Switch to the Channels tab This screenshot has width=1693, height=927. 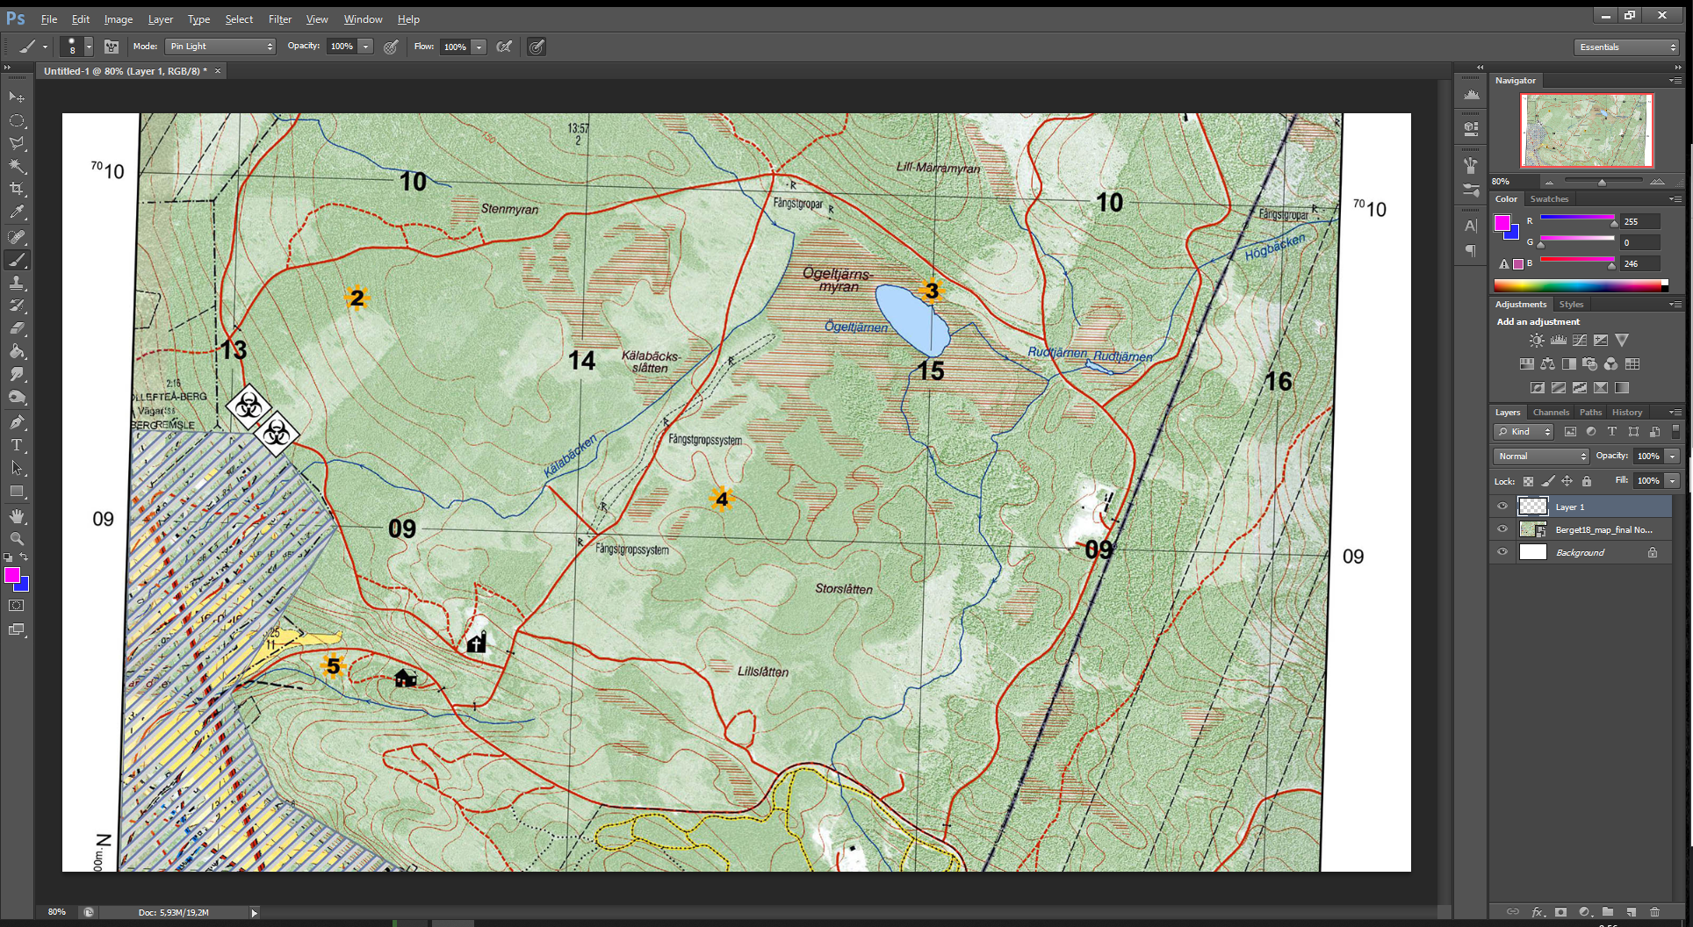(x=1551, y=413)
